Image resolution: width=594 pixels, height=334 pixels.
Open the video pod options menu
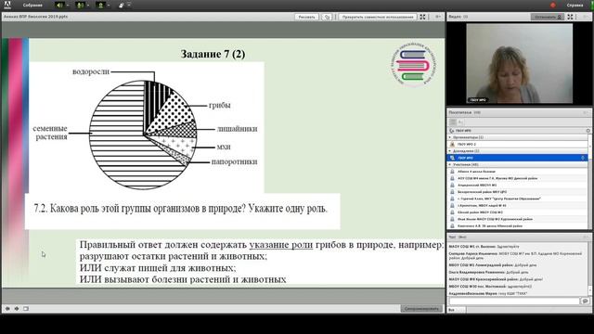(x=586, y=17)
